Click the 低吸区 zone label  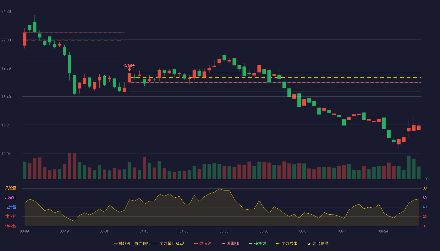[x=11, y=226]
